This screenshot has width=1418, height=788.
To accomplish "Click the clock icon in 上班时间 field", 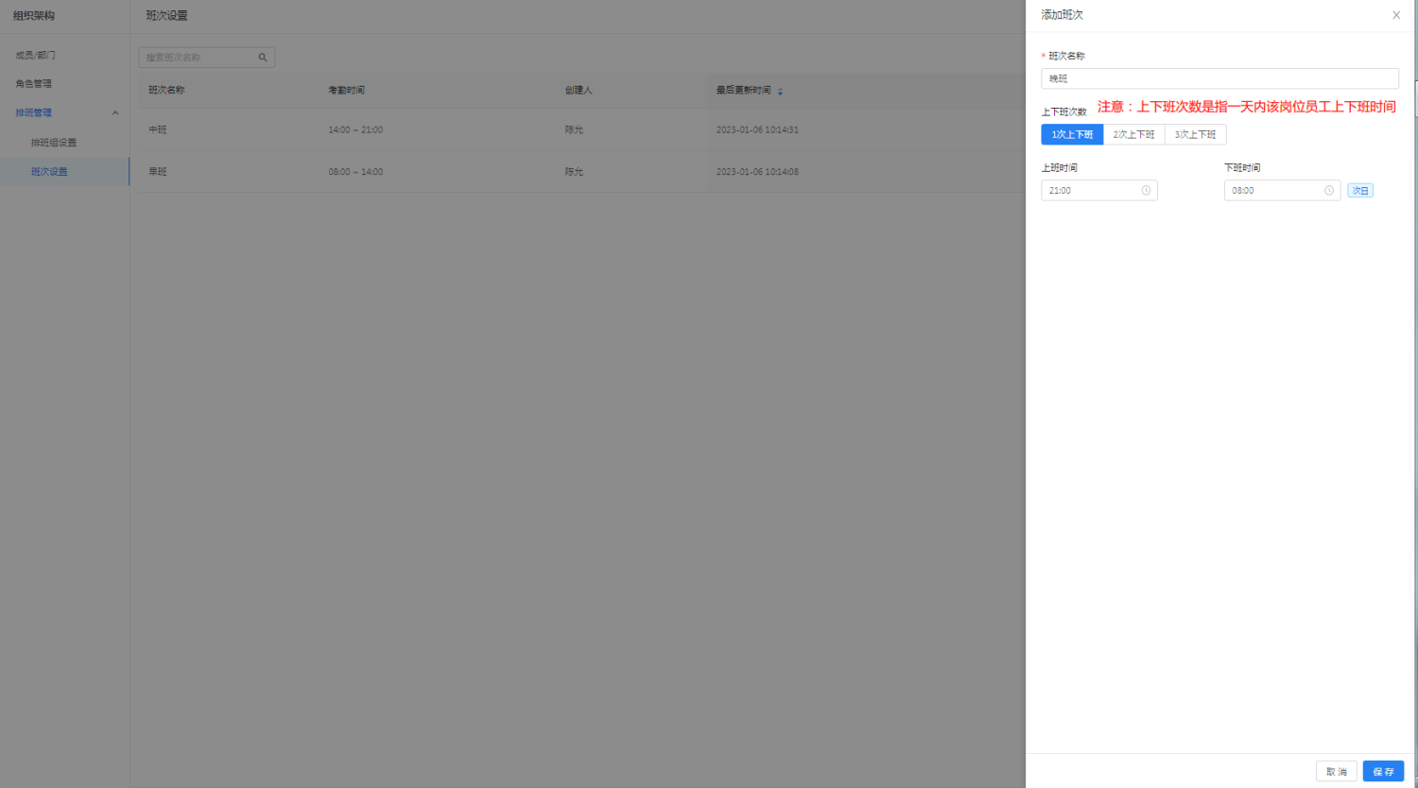I will (1146, 191).
